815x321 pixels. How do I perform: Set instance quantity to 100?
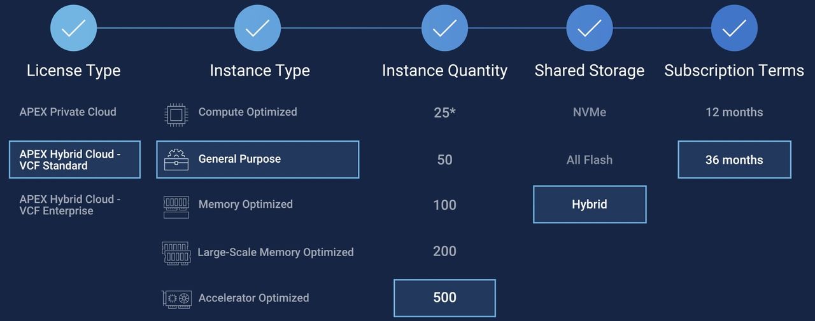[x=444, y=205]
